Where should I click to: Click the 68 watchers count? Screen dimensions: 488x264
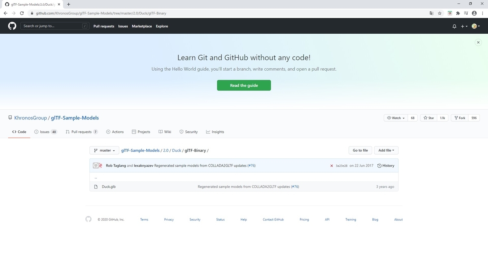coord(413,118)
